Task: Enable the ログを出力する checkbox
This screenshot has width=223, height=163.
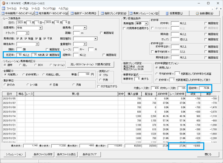Action: click(x=99, y=86)
